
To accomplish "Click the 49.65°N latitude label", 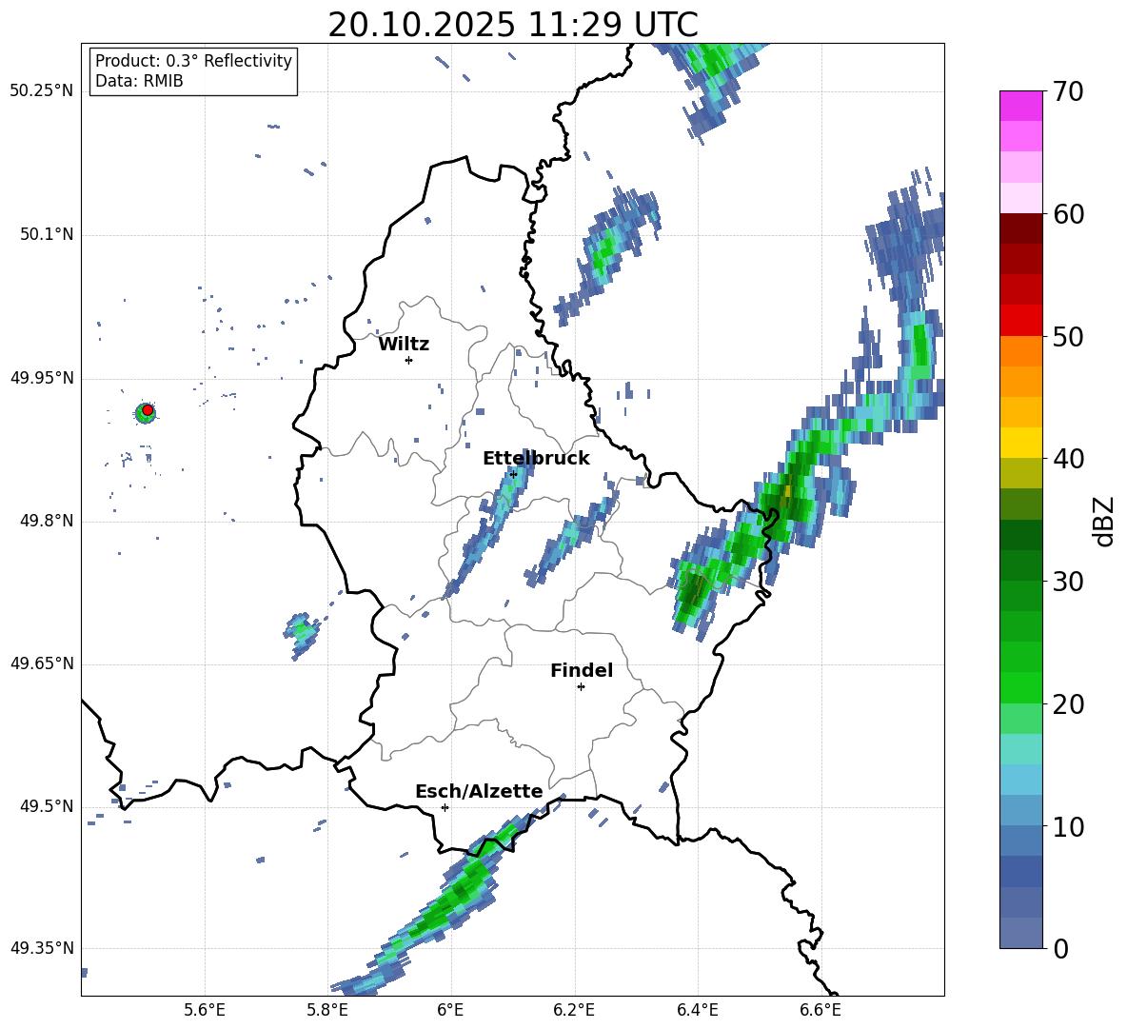I will (x=42, y=663).
